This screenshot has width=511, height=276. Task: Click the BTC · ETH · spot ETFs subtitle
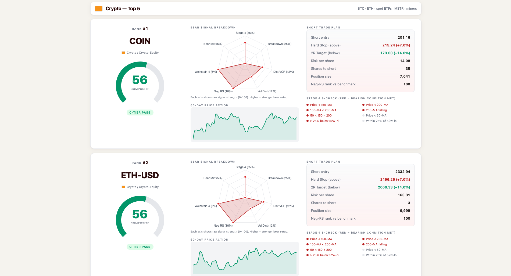387,9
